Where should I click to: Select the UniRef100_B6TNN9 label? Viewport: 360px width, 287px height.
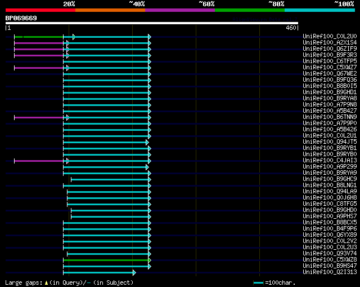(x=330, y=117)
